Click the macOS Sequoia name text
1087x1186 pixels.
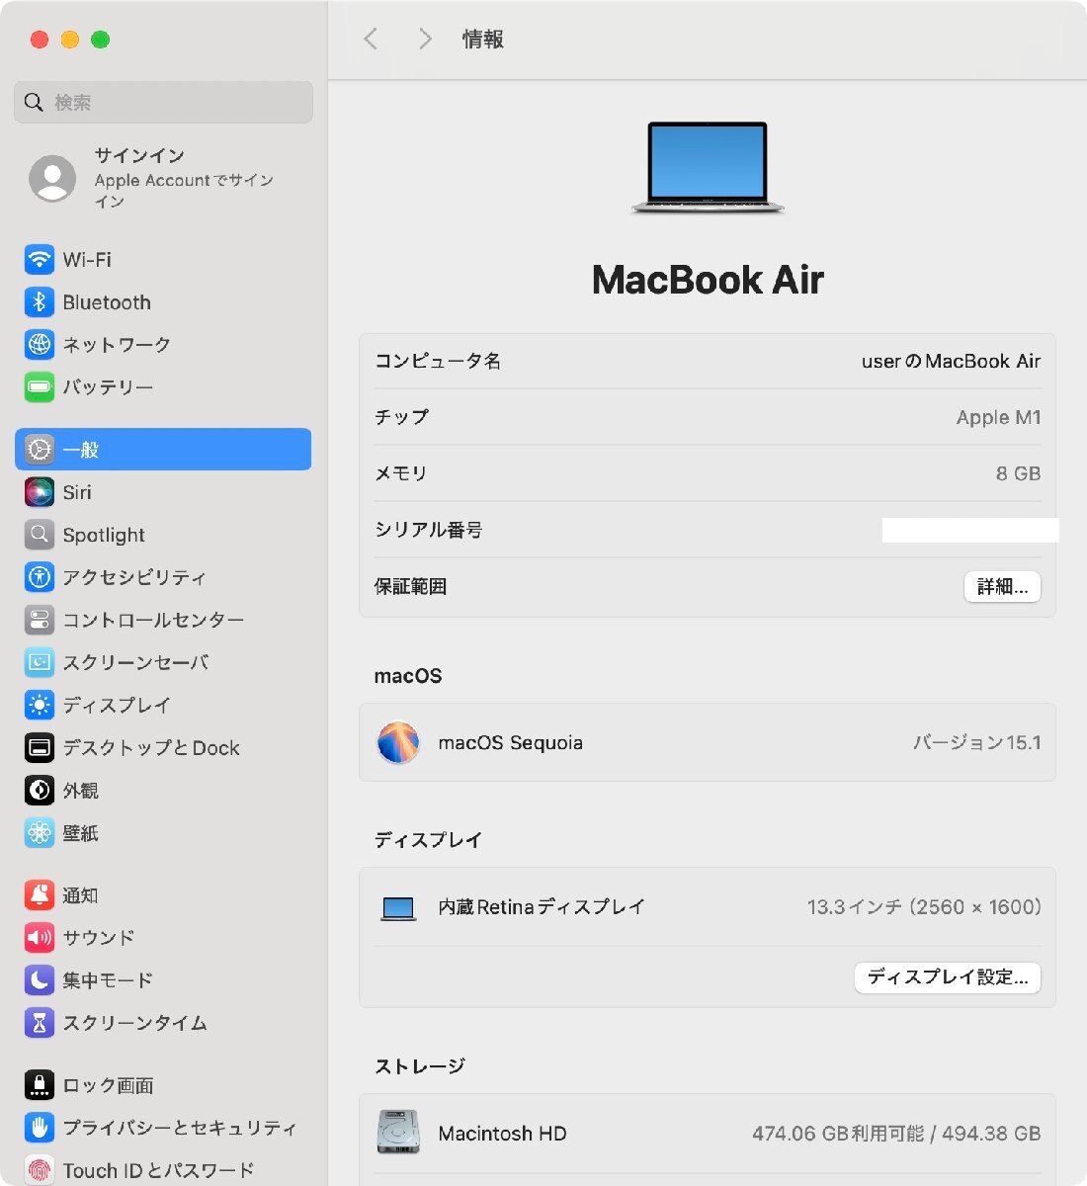(511, 743)
